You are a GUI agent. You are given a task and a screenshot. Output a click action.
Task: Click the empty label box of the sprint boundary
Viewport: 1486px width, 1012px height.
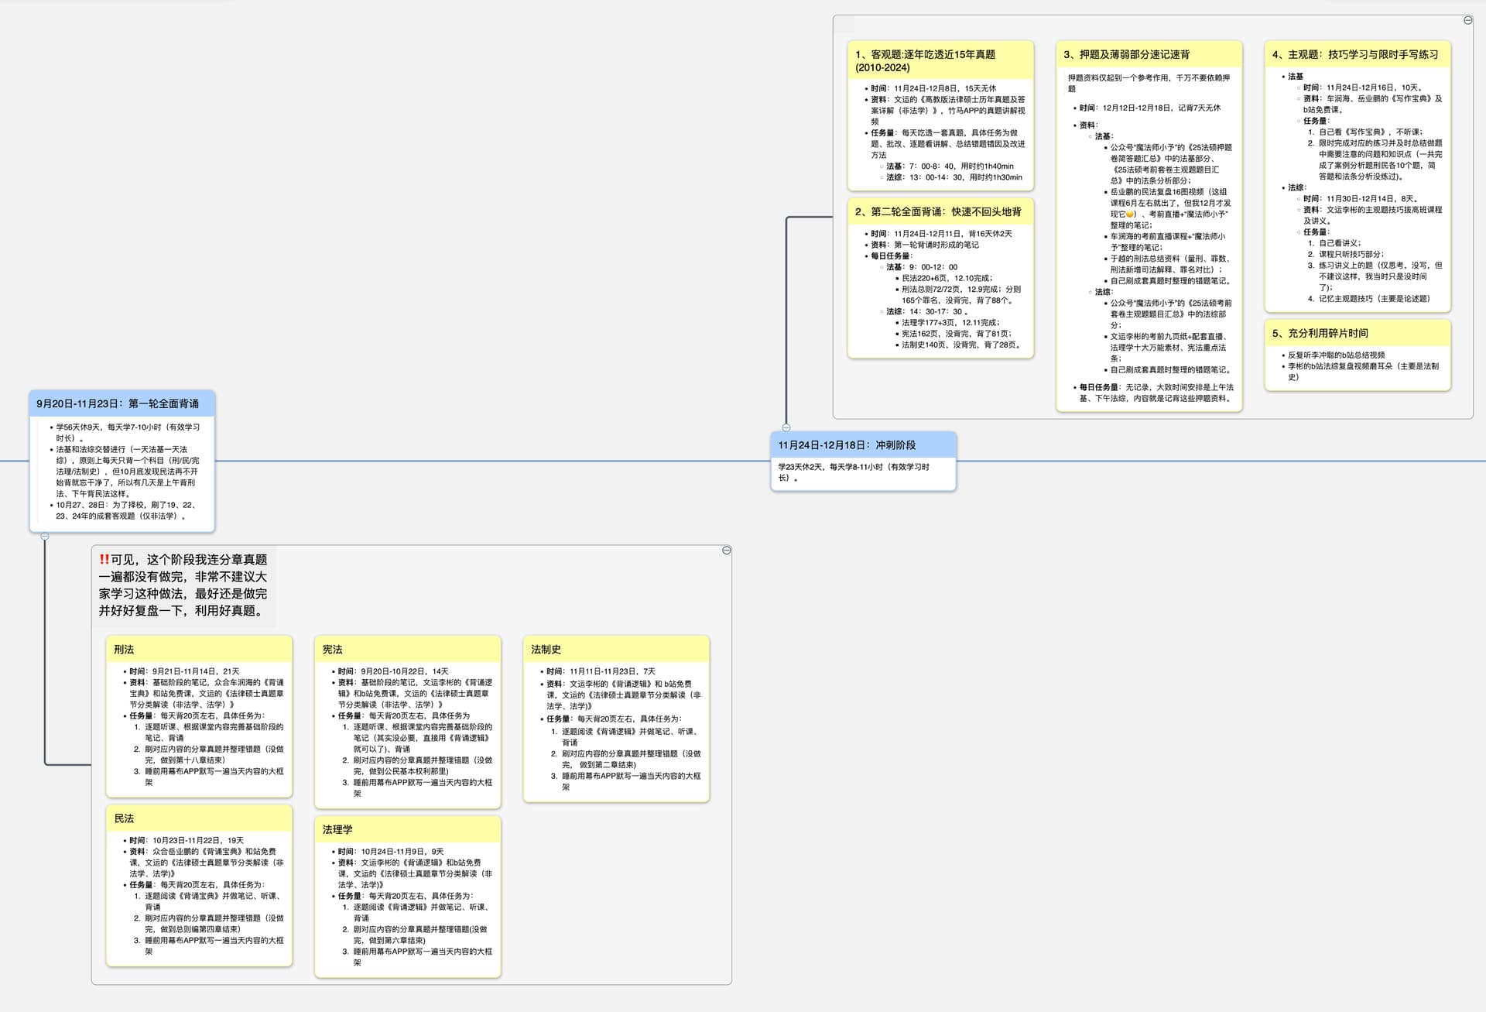pos(844,24)
